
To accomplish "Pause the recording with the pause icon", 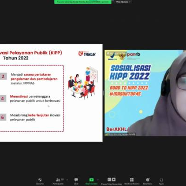I will coord(109,179).
